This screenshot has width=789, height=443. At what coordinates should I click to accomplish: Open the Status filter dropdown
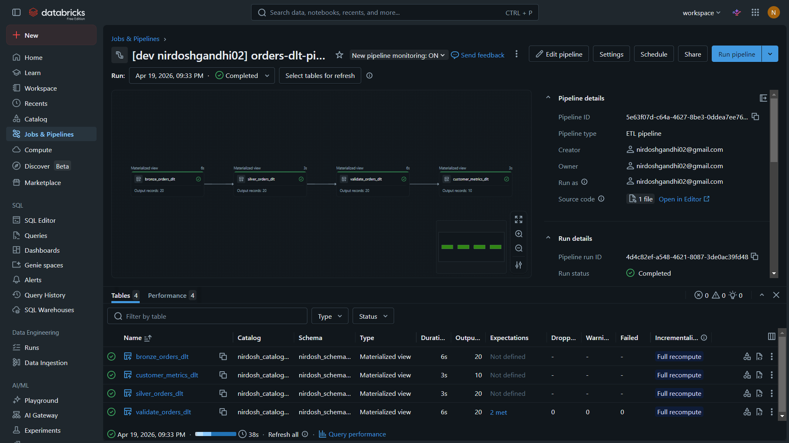372,316
